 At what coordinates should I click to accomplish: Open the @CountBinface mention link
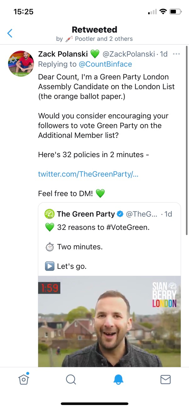[x=105, y=64]
